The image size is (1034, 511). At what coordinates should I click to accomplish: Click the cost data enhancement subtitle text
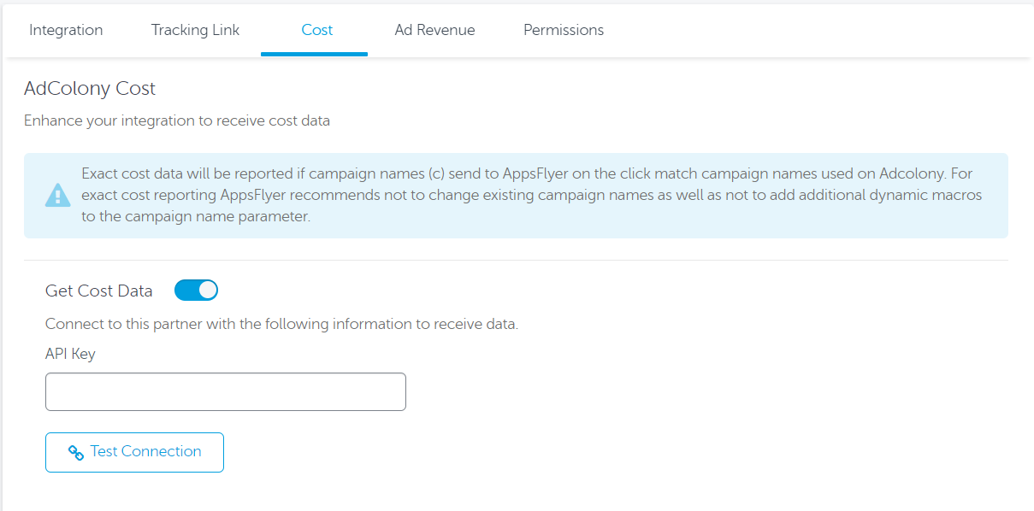177,120
